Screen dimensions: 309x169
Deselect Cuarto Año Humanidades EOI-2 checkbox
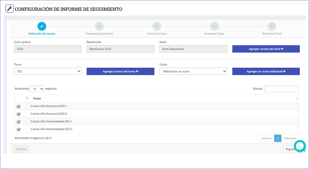tap(19, 129)
